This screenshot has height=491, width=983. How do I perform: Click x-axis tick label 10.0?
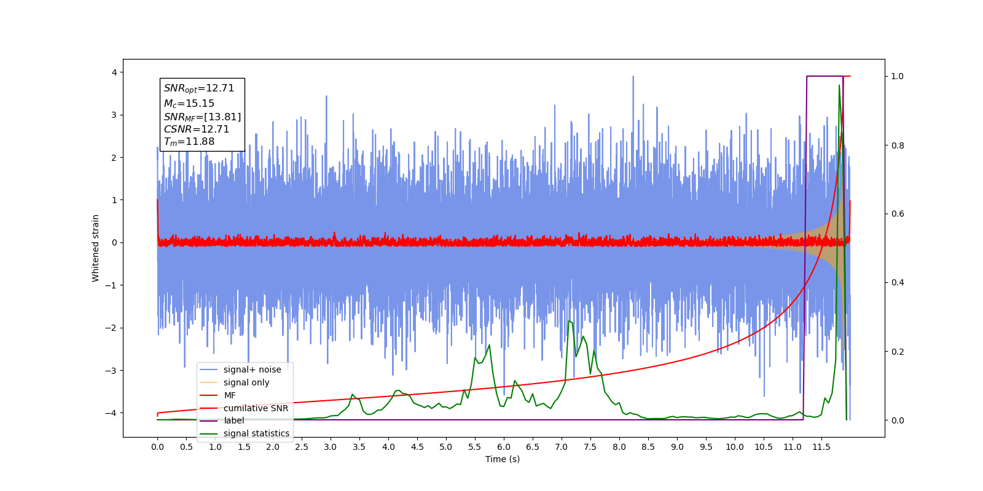click(735, 447)
